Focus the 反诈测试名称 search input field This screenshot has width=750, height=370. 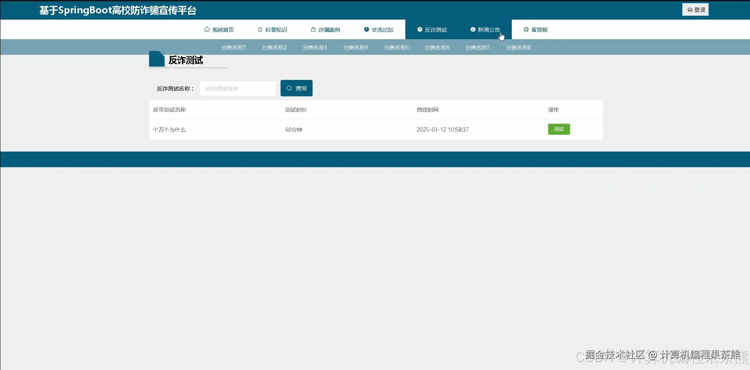pos(238,89)
